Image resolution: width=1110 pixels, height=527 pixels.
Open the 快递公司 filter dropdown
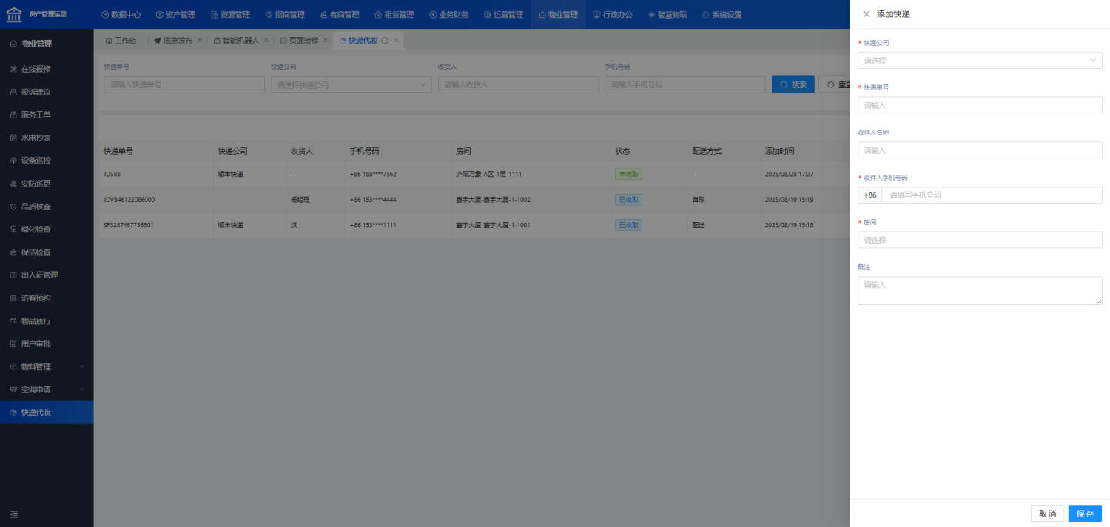[x=351, y=85]
